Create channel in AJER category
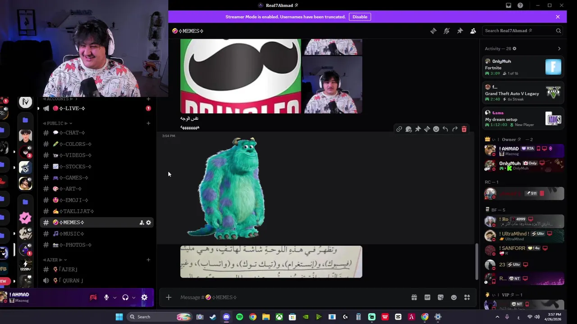This screenshot has height=324, width=577. pos(148,260)
